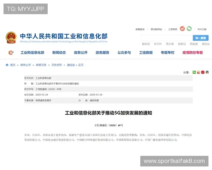The width and height of the screenshot is (212, 170).
Task: Select 看新闻 below the search box
Action: pyautogui.click(x=146, y=44)
